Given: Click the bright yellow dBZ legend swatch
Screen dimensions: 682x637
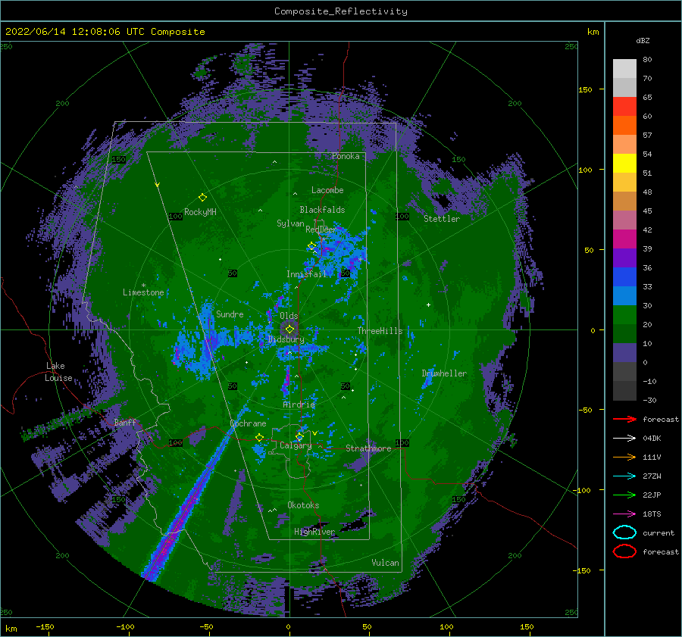Looking at the screenshot, I should tap(624, 164).
